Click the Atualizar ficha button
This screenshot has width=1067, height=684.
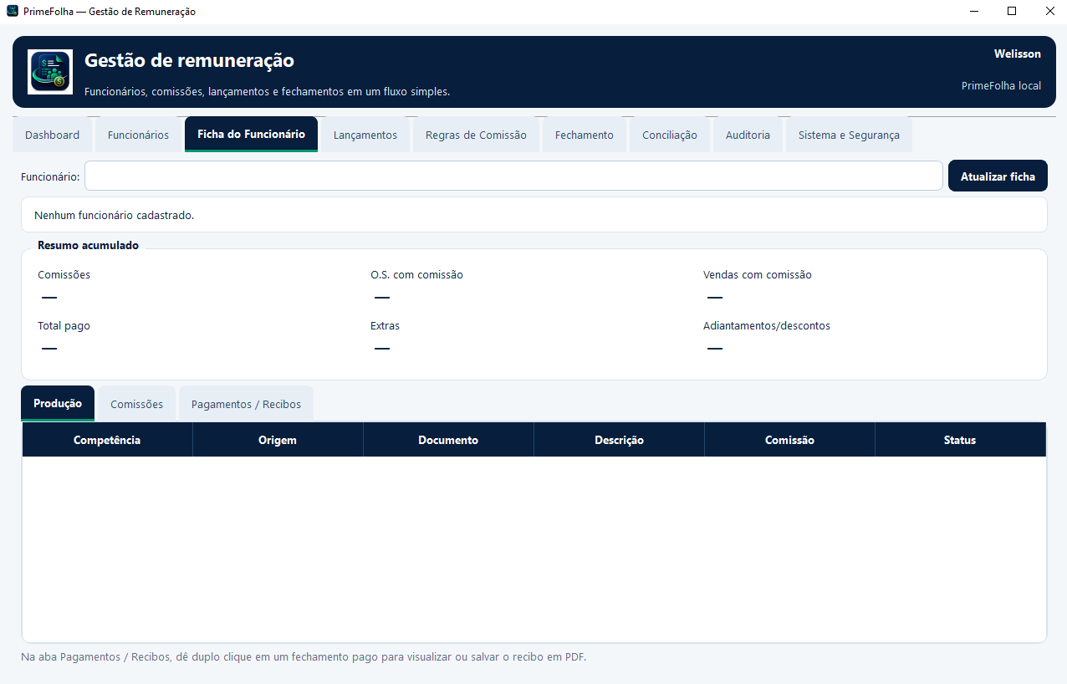click(998, 176)
